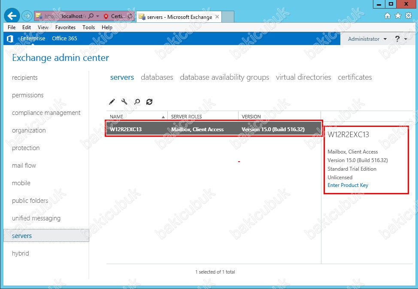Switch to database availability groups tab

click(224, 77)
